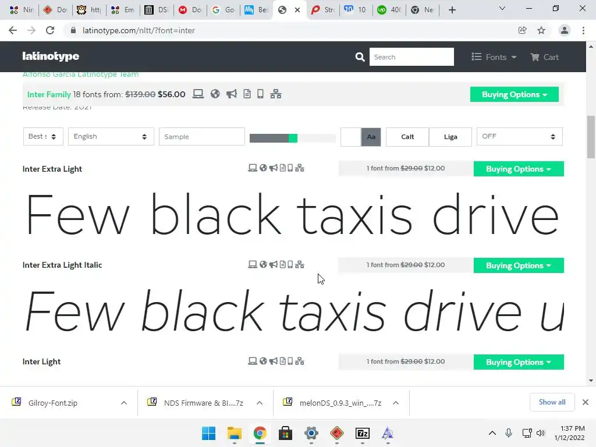Click the search magnifier icon

pos(360,57)
